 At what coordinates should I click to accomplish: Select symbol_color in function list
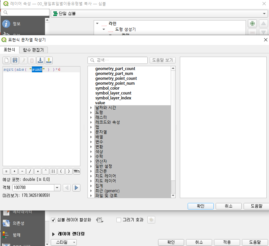pos(107,88)
